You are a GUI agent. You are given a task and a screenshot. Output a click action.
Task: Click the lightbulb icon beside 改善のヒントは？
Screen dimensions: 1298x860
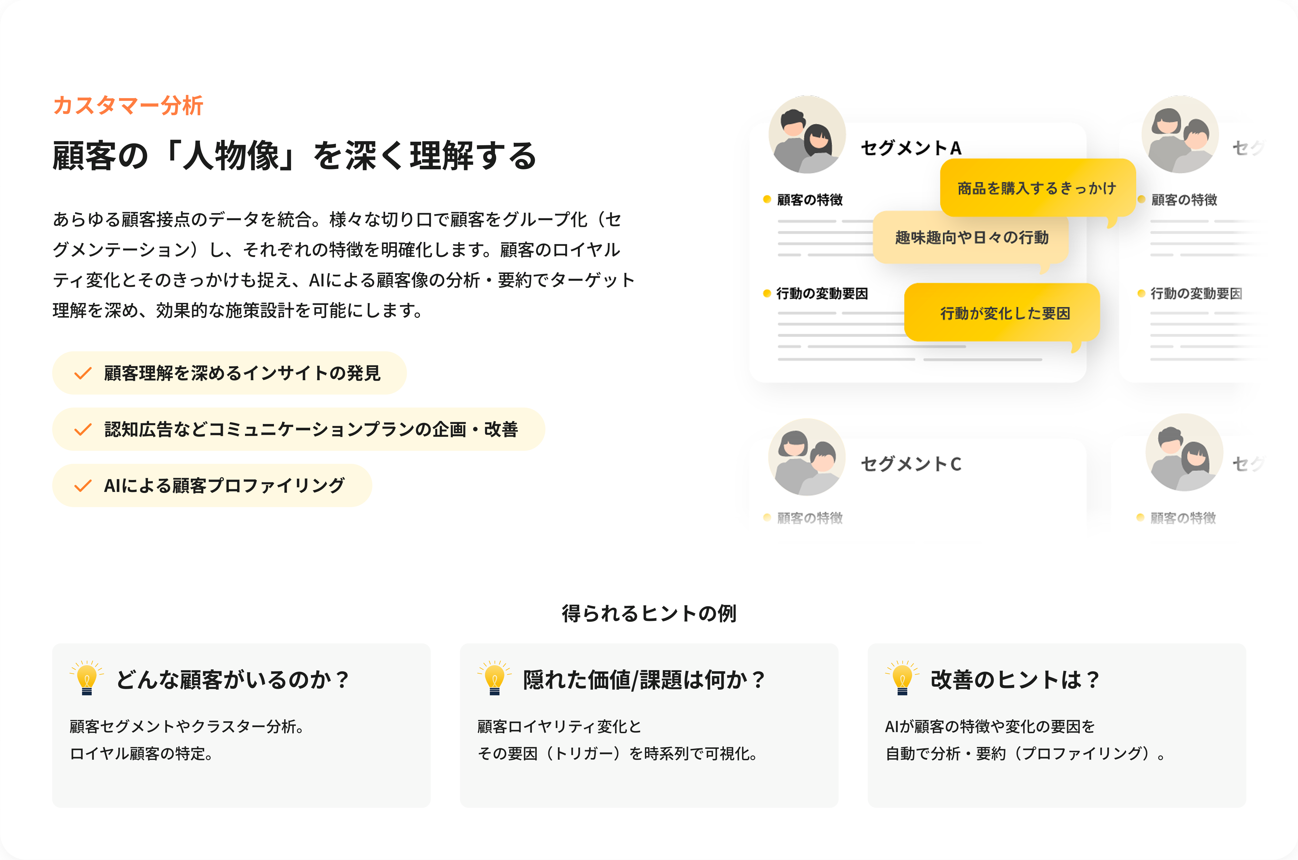tap(902, 678)
